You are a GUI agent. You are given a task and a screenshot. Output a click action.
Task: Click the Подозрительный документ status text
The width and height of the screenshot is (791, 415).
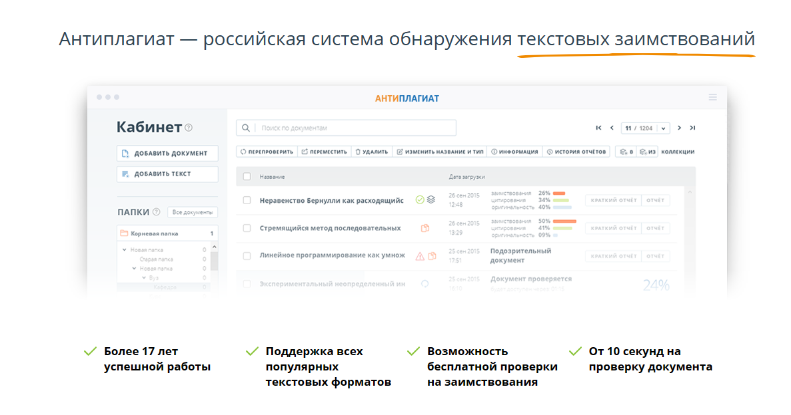pyautogui.click(x=520, y=255)
